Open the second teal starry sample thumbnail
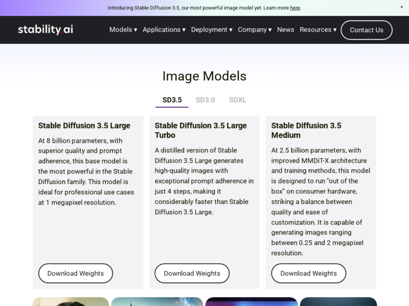Viewport: 409px width, 306px height. point(157,301)
